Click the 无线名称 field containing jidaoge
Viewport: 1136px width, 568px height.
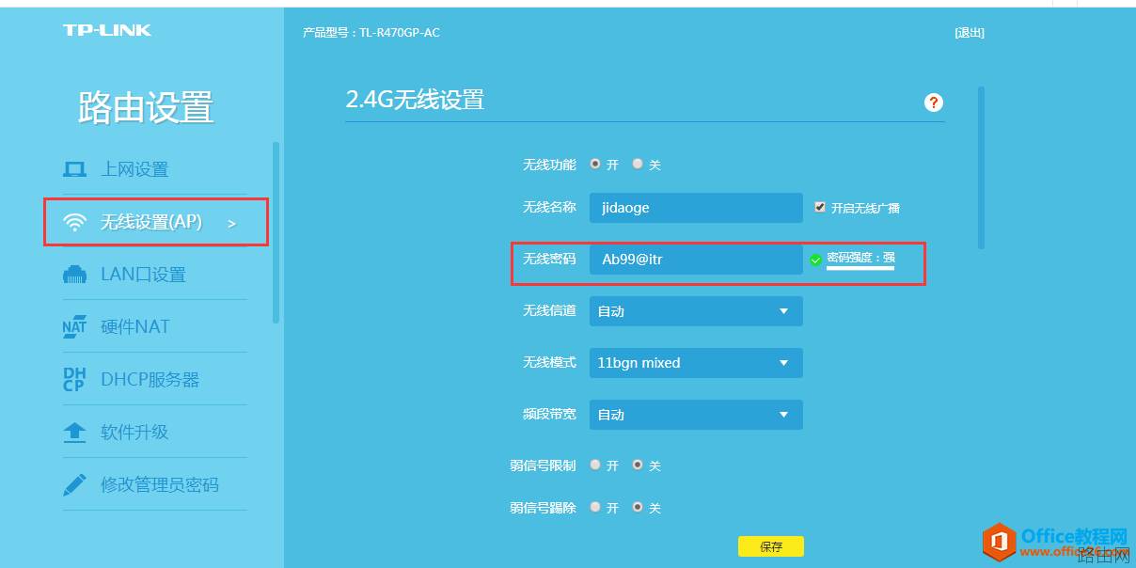tap(696, 208)
